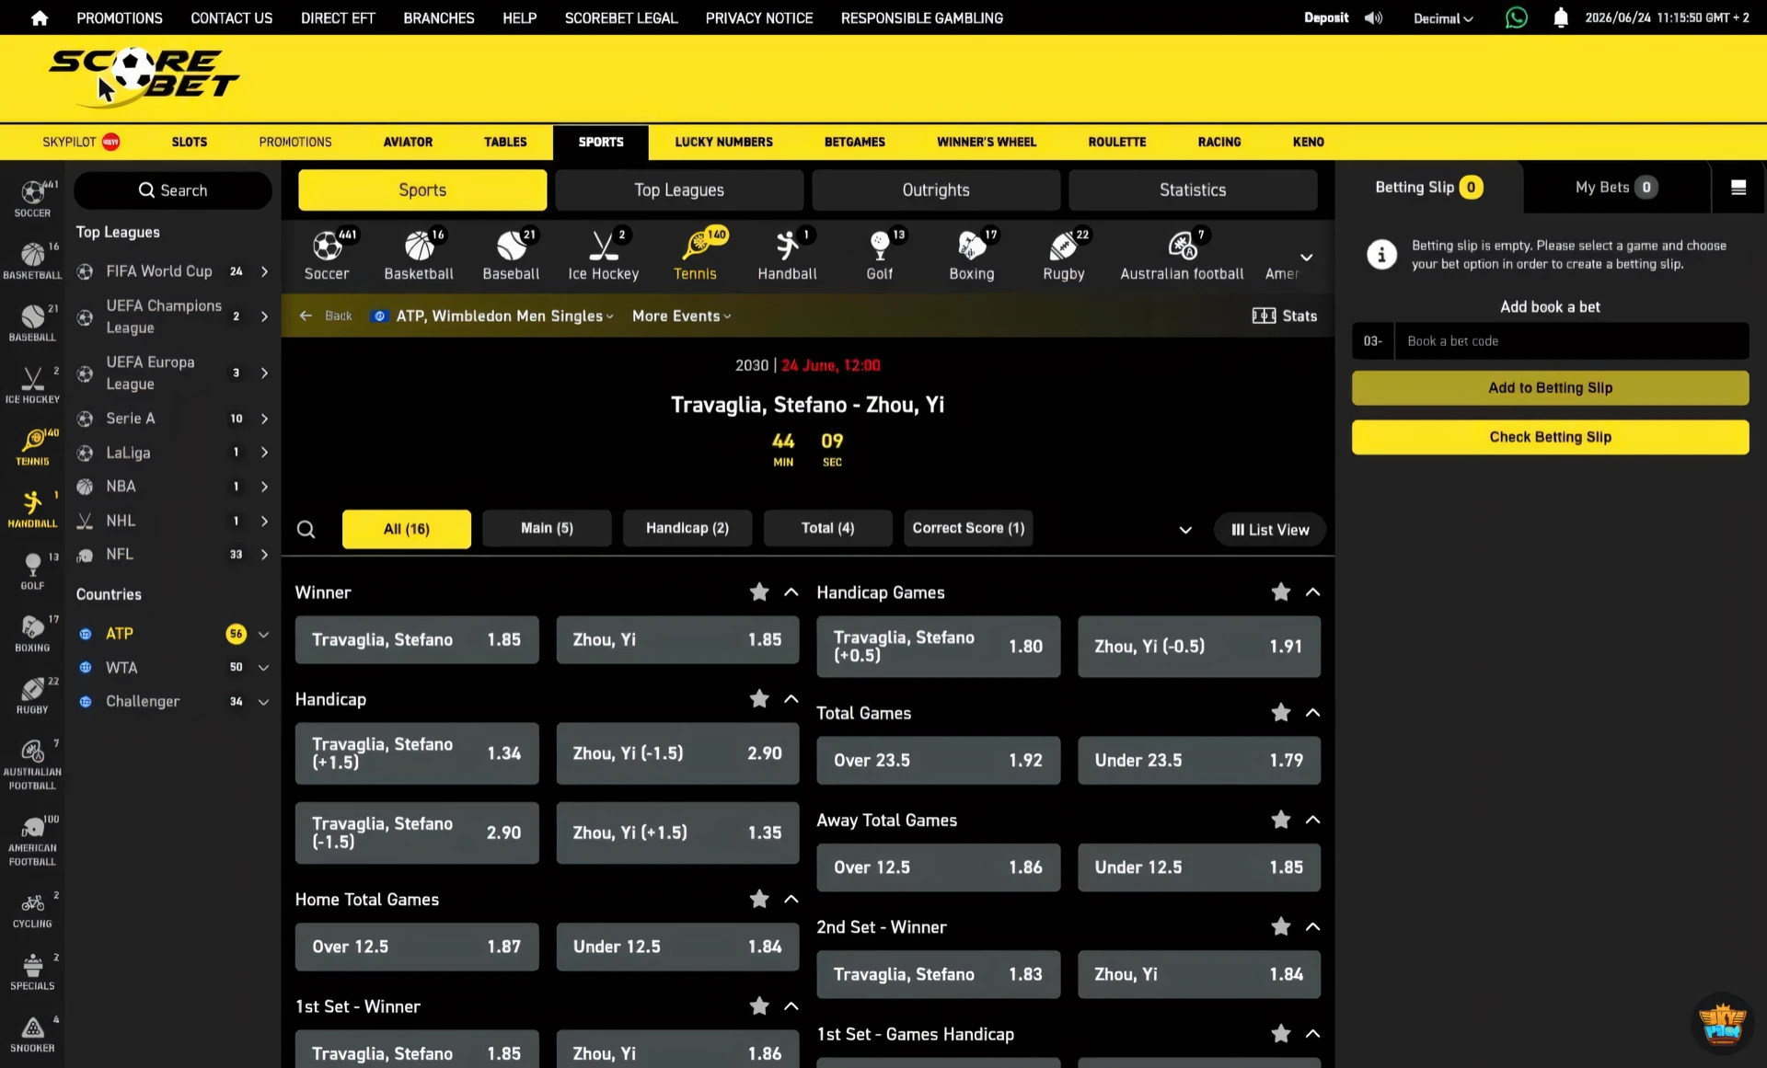Favorite the Home Total Games star

pyautogui.click(x=759, y=899)
